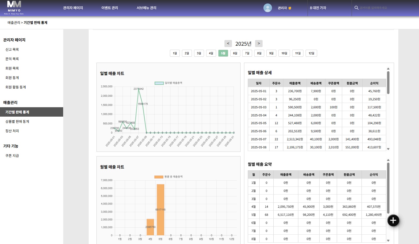This screenshot has width=419, height=244.
Task: Open 회원 활동 통계 in sidebar
Action: (16, 87)
